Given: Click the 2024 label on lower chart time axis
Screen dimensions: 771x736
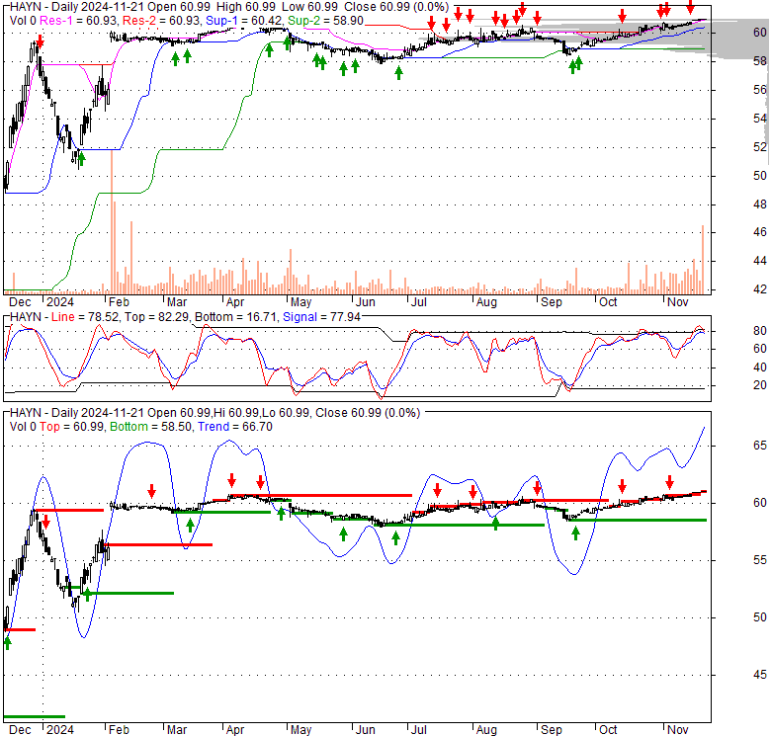Looking at the screenshot, I should pyautogui.click(x=60, y=730).
